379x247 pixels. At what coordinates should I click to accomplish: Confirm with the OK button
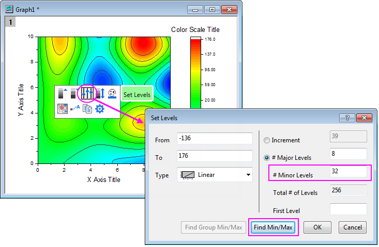317,227
